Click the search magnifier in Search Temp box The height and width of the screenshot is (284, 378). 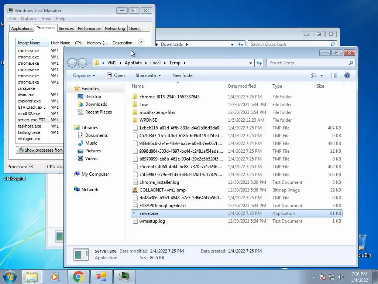point(351,63)
